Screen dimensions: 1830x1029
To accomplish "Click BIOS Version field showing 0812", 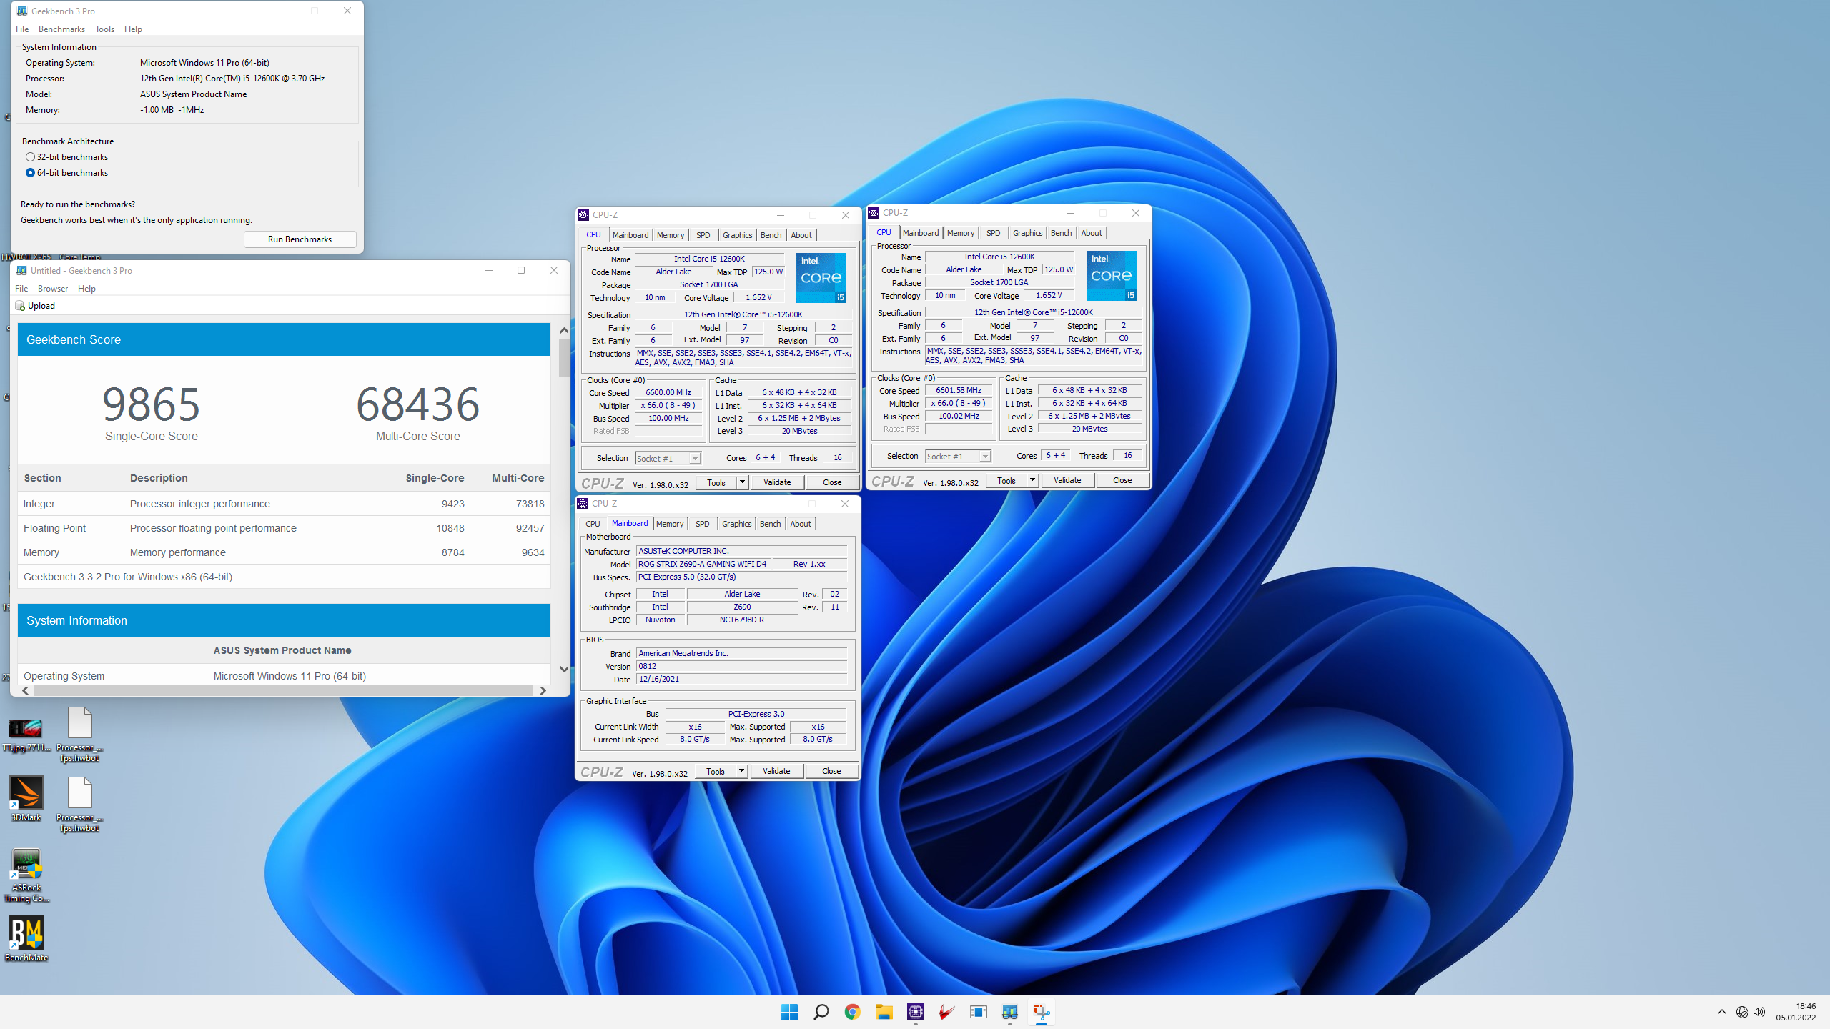I will click(741, 666).
